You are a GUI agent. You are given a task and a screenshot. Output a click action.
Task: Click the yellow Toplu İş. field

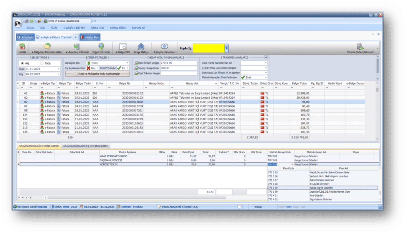click(209, 48)
